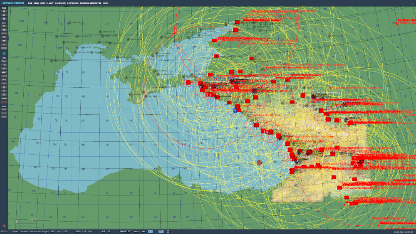Toggle the ALT map mode button
The width and height of the screenshot is (416, 234).
(x=150, y=232)
